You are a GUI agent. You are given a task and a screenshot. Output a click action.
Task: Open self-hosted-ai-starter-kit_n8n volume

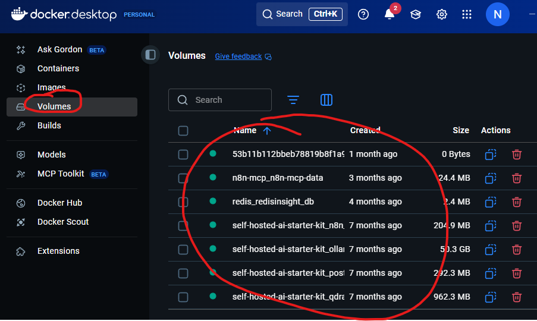[x=288, y=225]
